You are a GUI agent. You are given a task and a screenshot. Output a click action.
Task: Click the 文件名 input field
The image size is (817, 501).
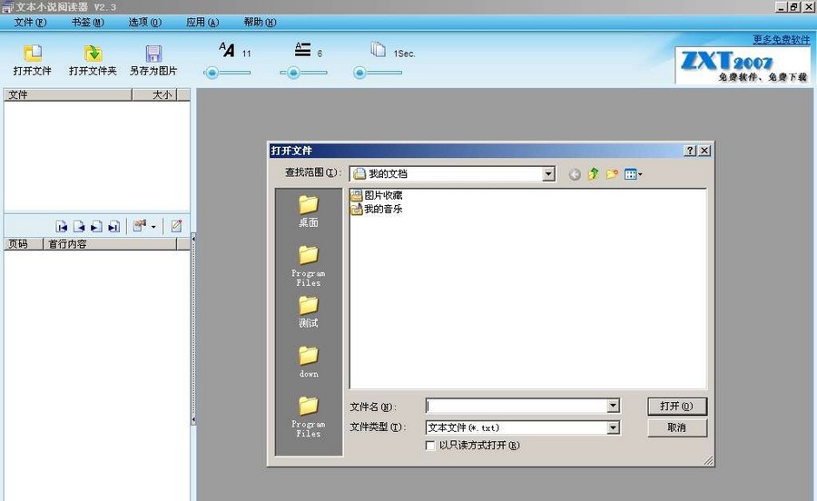[517, 407]
